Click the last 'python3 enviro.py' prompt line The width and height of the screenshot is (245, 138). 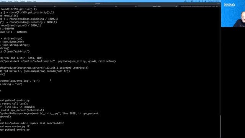(x=15, y=130)
